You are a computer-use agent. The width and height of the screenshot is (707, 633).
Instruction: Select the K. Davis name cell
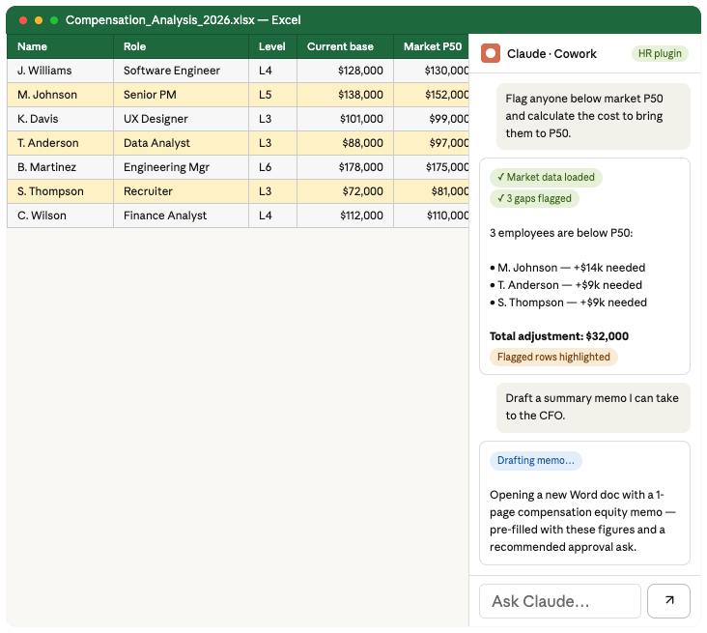point(60,119)
